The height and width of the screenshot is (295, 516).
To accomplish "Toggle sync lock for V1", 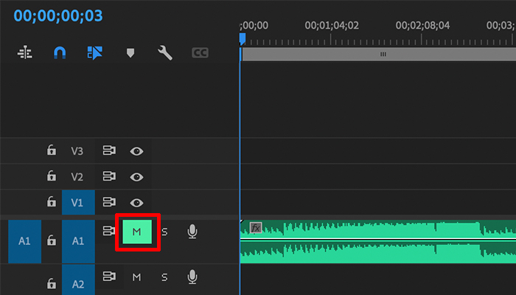I will [109, 202].
